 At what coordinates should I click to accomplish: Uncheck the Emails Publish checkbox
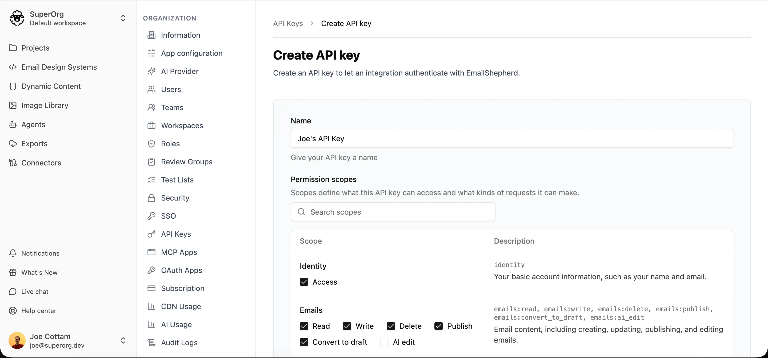coord(439,326)
